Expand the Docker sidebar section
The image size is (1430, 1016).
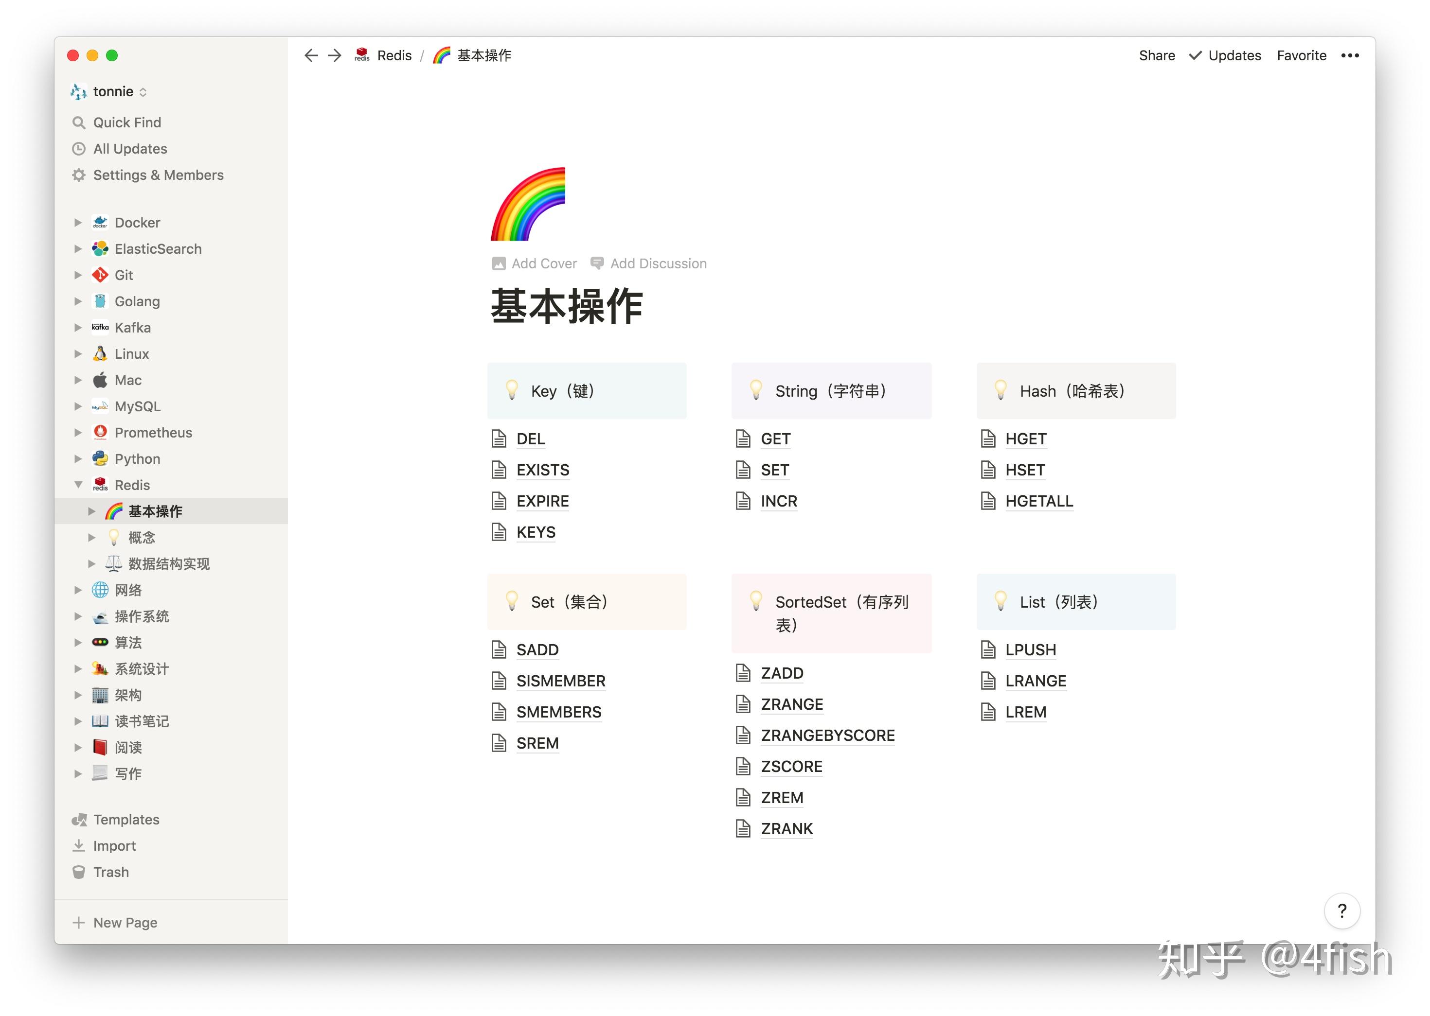tap(78, 222)
